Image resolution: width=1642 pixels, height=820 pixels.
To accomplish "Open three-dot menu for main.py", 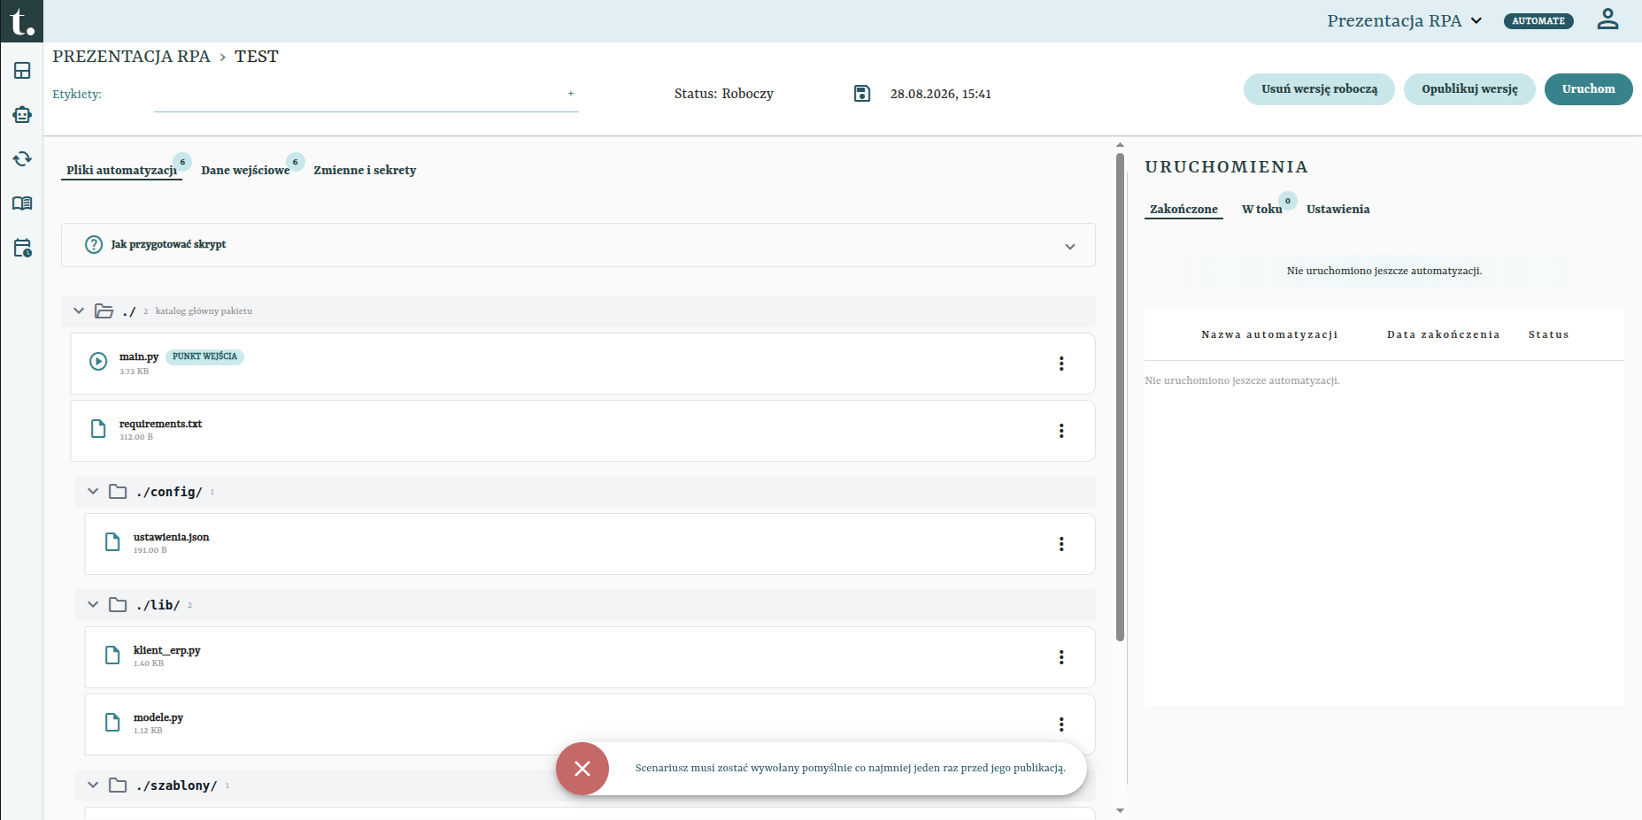I will tap(1061, 364).
